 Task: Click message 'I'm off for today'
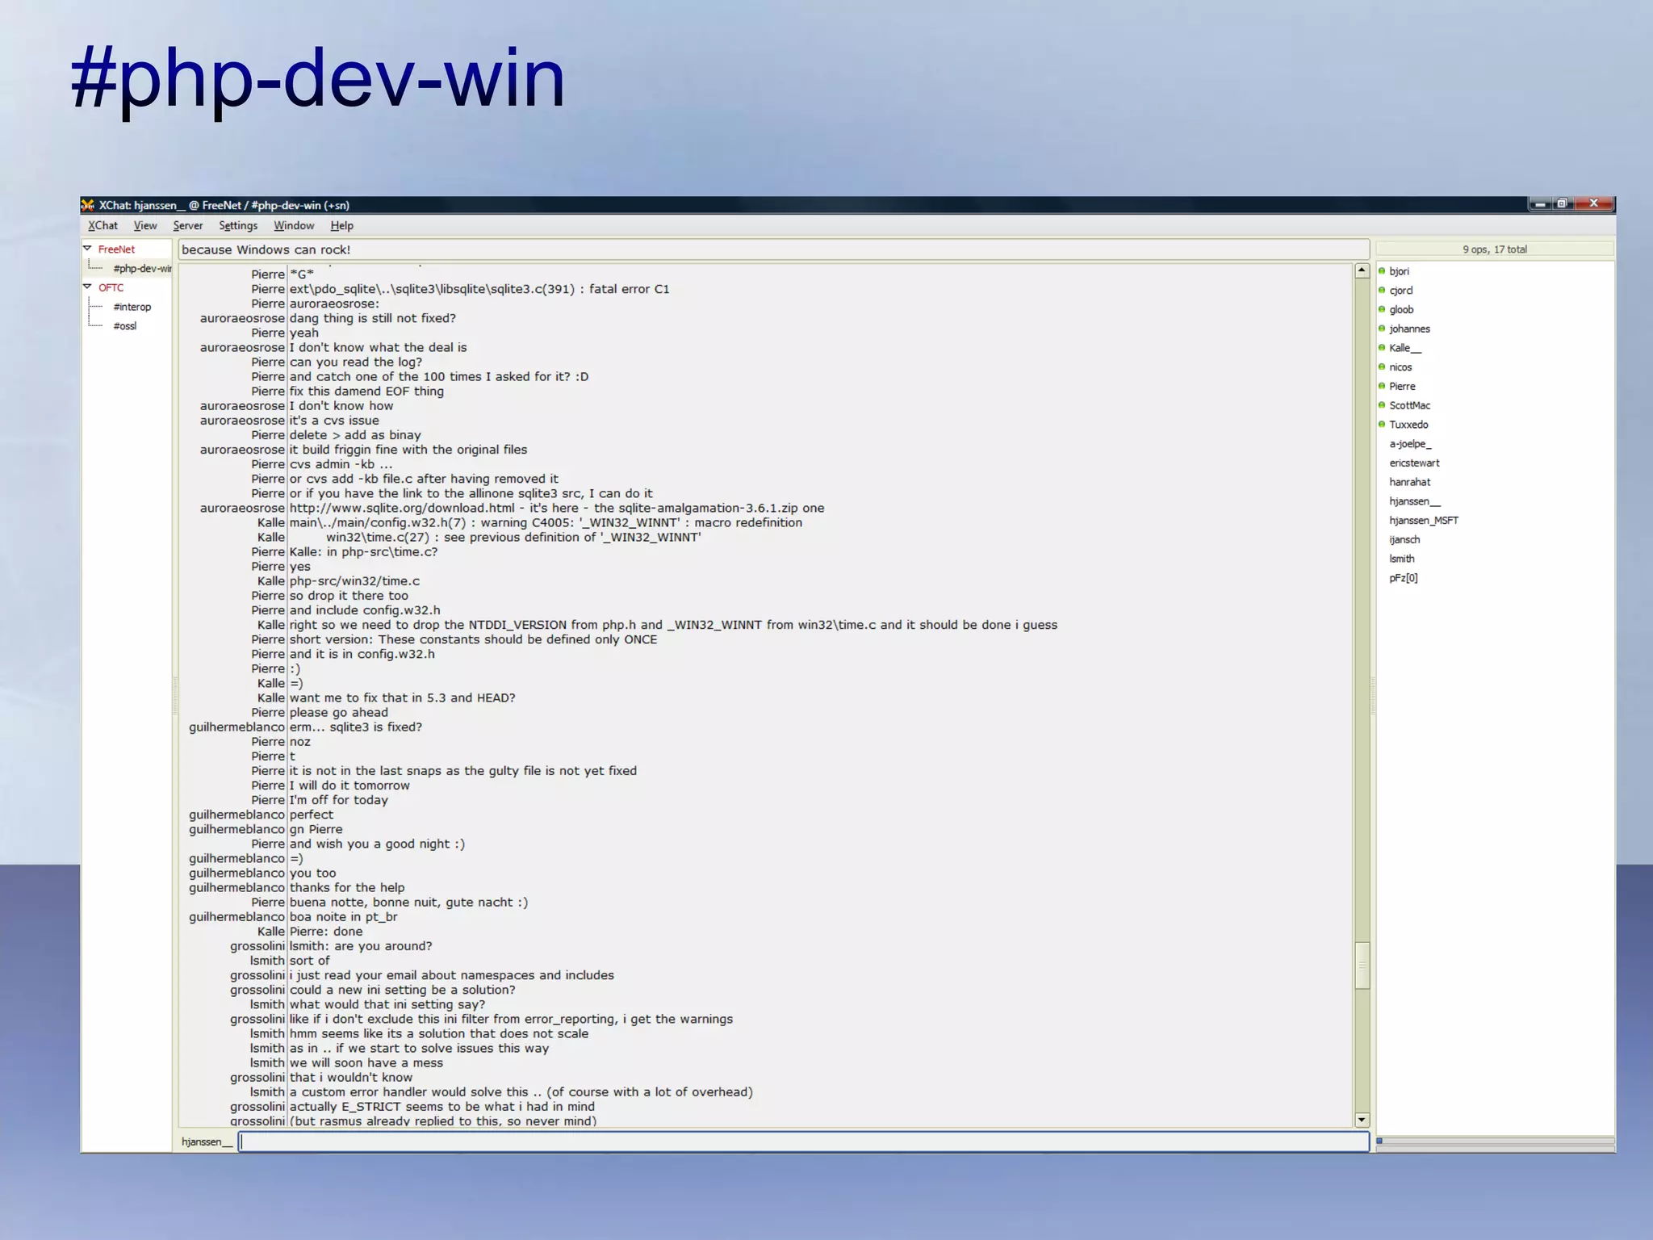(x=339, y=801)
